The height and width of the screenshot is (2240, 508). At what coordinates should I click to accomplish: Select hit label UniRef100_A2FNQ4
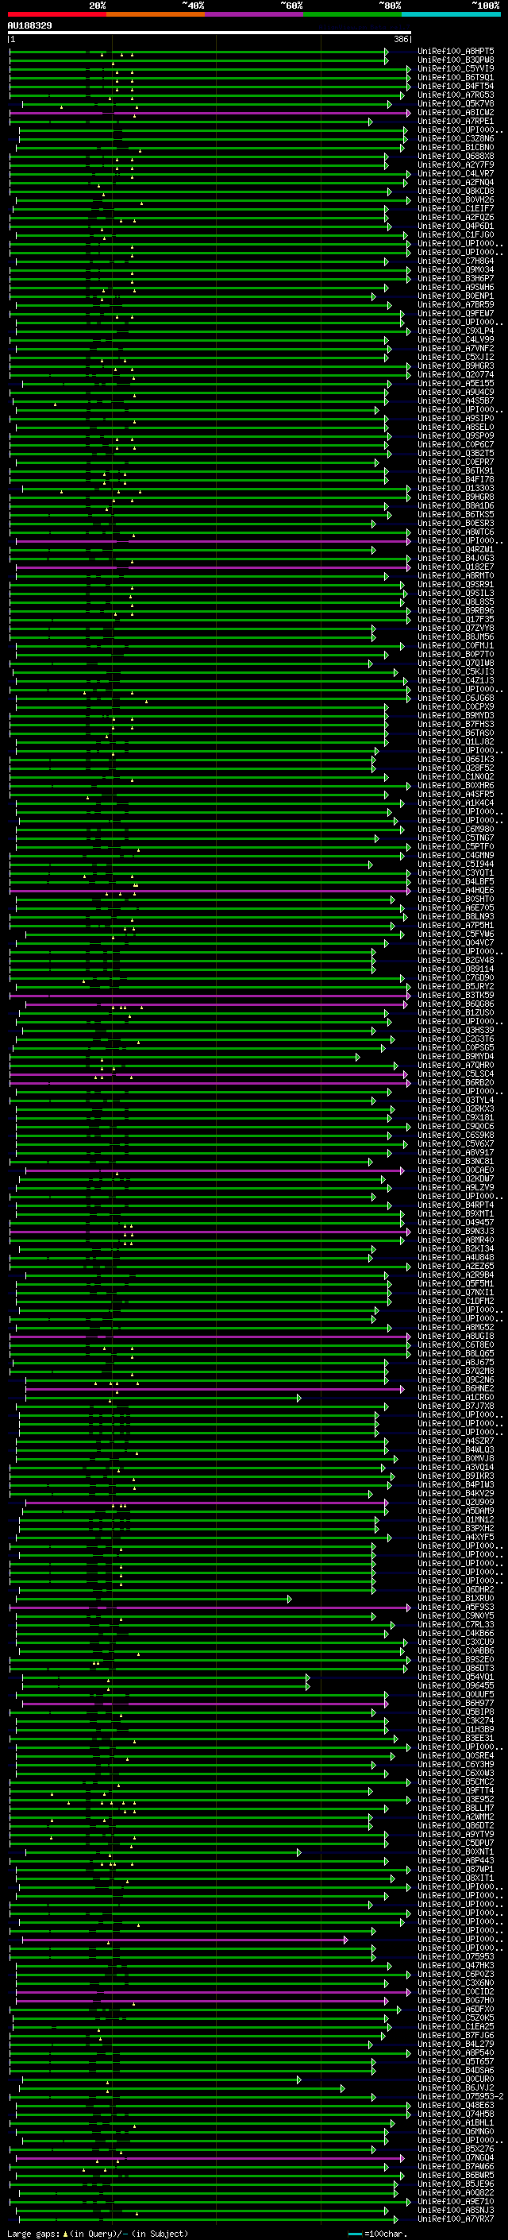(x=456, y=183)
